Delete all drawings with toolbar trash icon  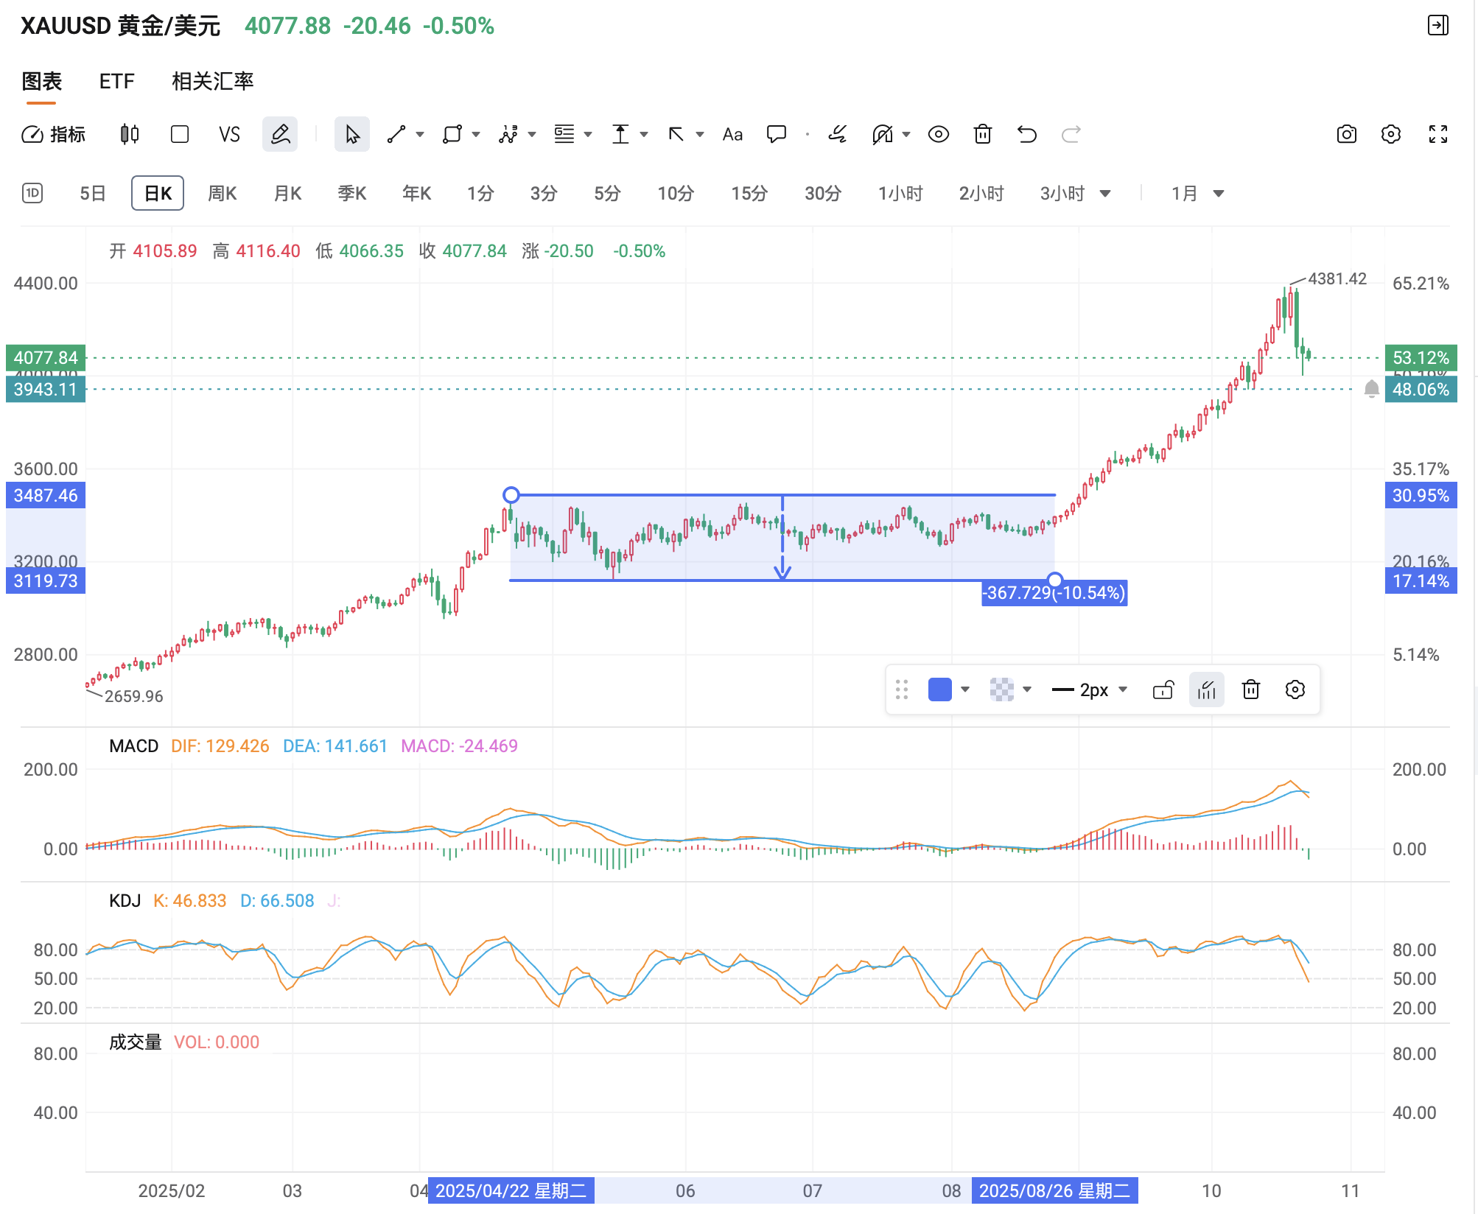pos(982,134)
